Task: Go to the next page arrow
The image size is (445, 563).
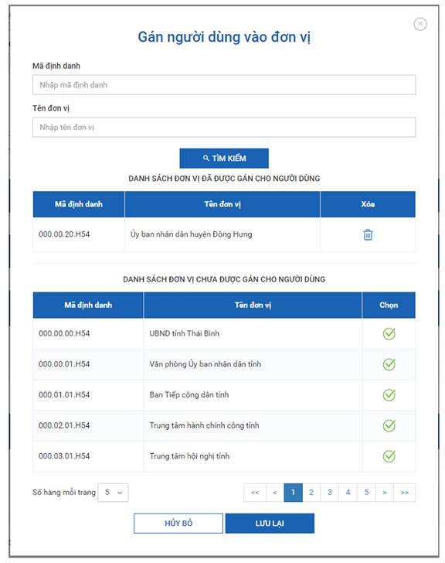Action: coord(385,493)
